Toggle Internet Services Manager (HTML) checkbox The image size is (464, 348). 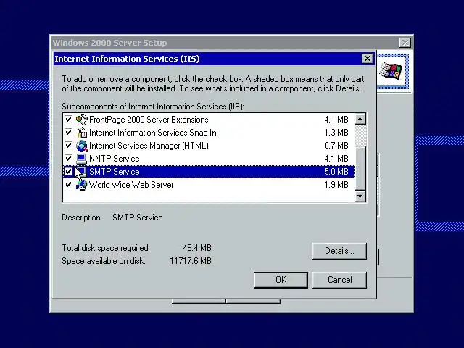point(68,146)
